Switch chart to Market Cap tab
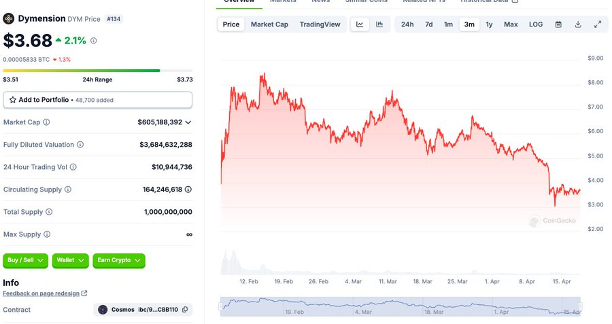 tap(269, 24)
